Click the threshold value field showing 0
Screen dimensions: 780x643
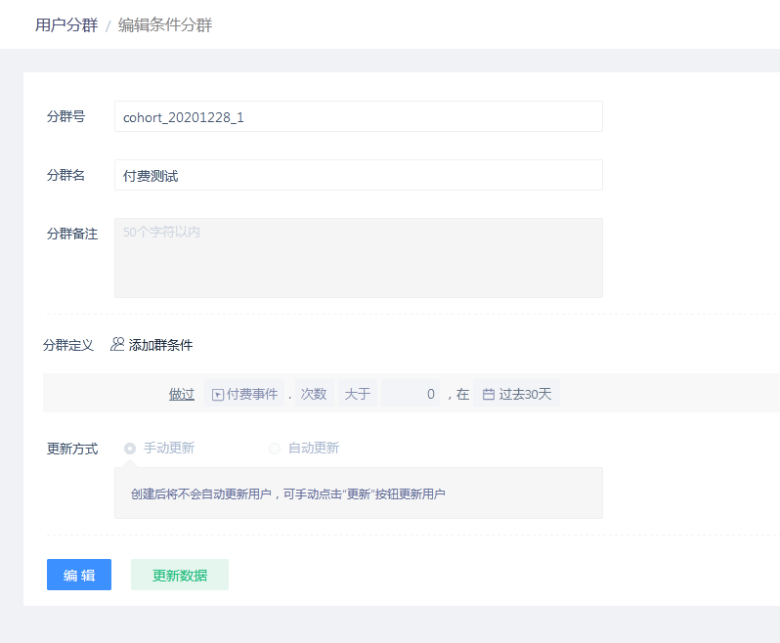pos(411,394)
